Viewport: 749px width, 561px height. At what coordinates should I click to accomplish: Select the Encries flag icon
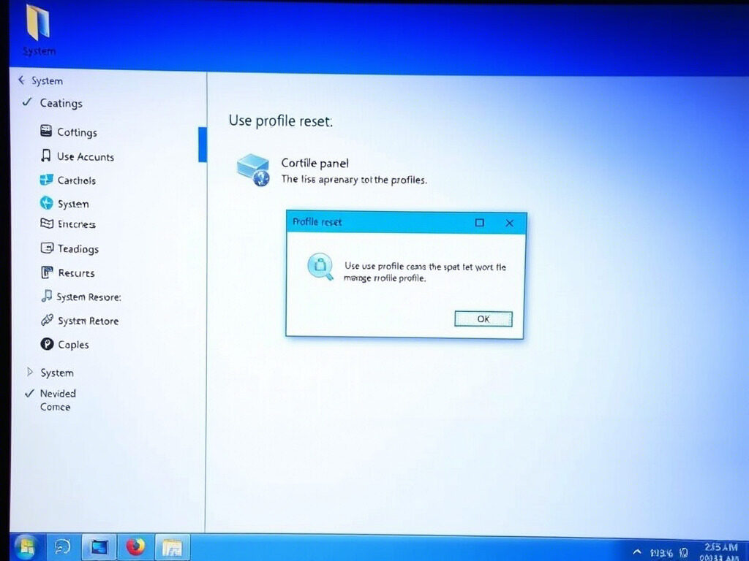[x=45, y=224]
